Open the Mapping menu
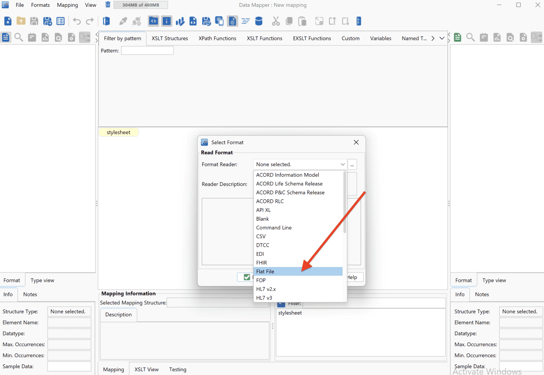 pyautogui.click(x=68, y=5)
